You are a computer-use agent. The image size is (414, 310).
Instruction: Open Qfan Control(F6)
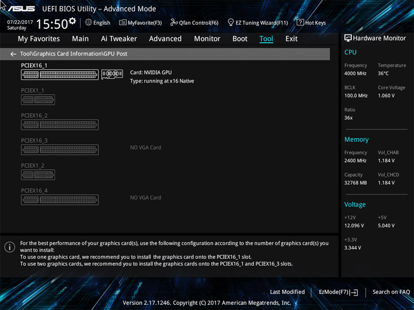pos(194,22)
